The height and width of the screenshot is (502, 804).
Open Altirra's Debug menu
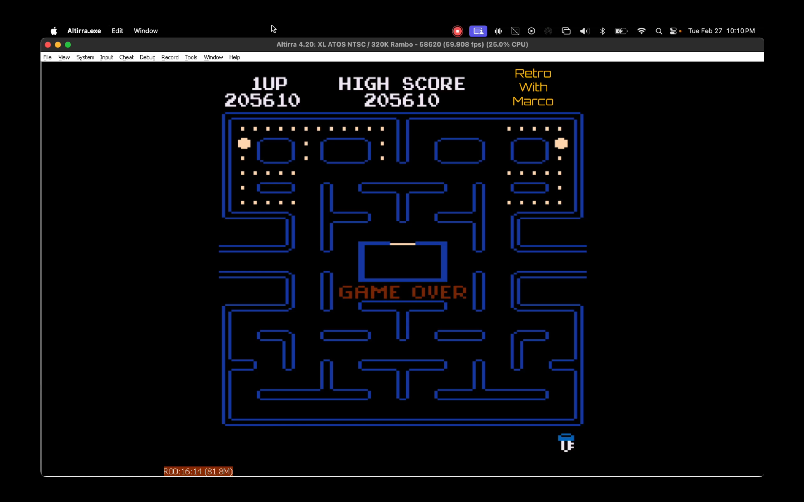click(147, 57)
